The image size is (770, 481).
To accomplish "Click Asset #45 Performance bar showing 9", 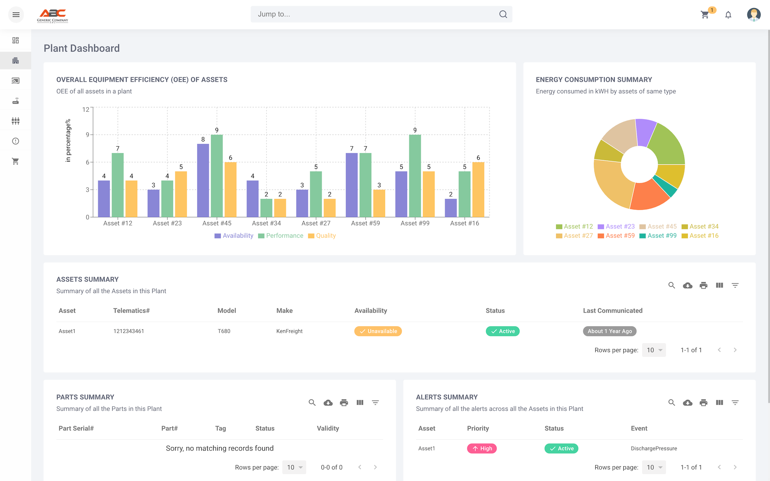I will tap(217, 176).
